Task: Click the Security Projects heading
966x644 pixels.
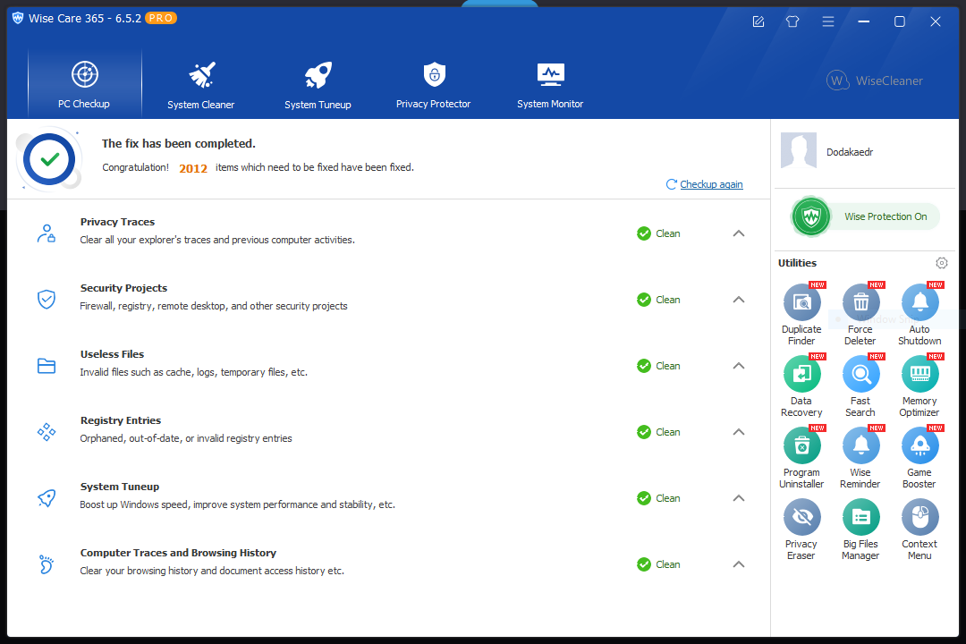Action: pyautogui.click(x=123, y=288)
